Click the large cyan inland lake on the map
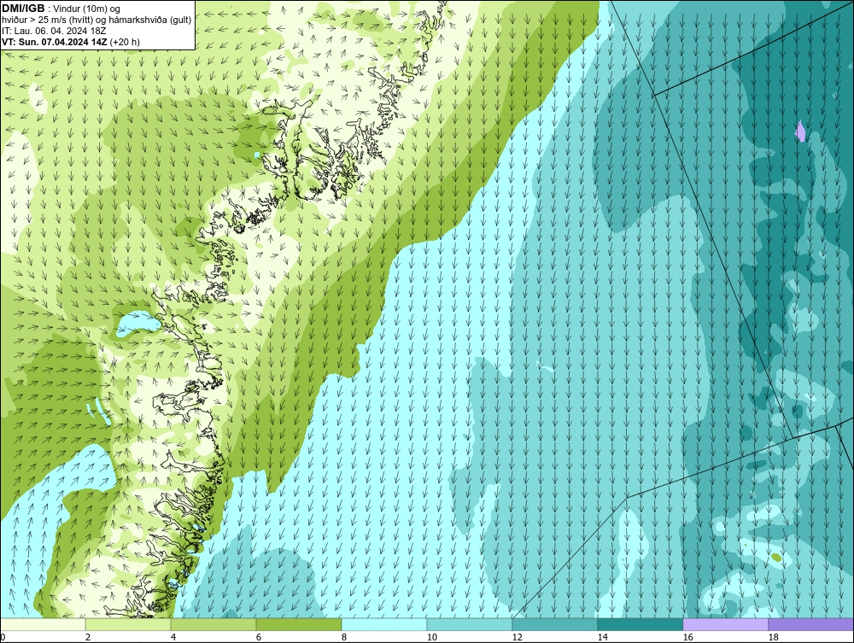Image resolution: width=854 pixels, height=643 pixels. pyautogui.click(x=136, y=322)
